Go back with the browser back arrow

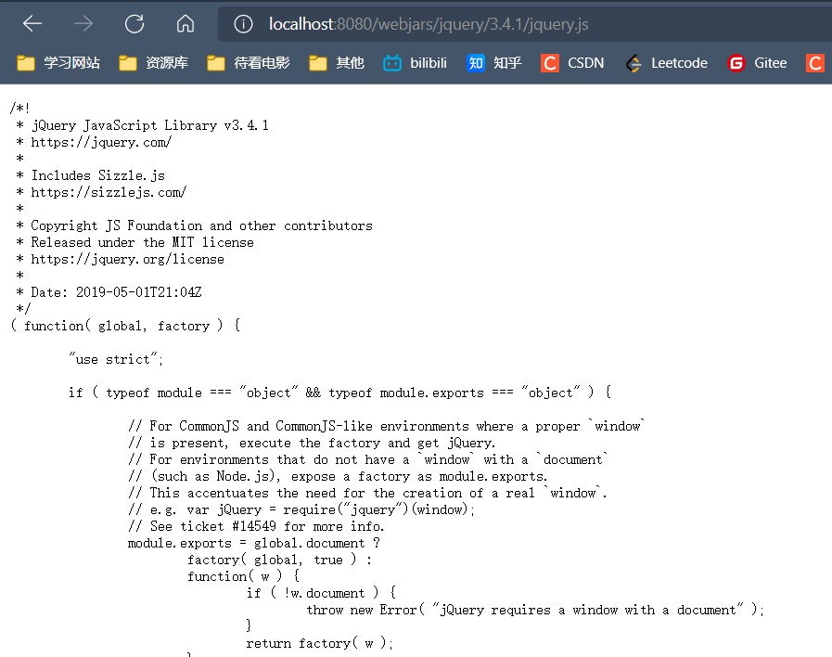[32, 24]
